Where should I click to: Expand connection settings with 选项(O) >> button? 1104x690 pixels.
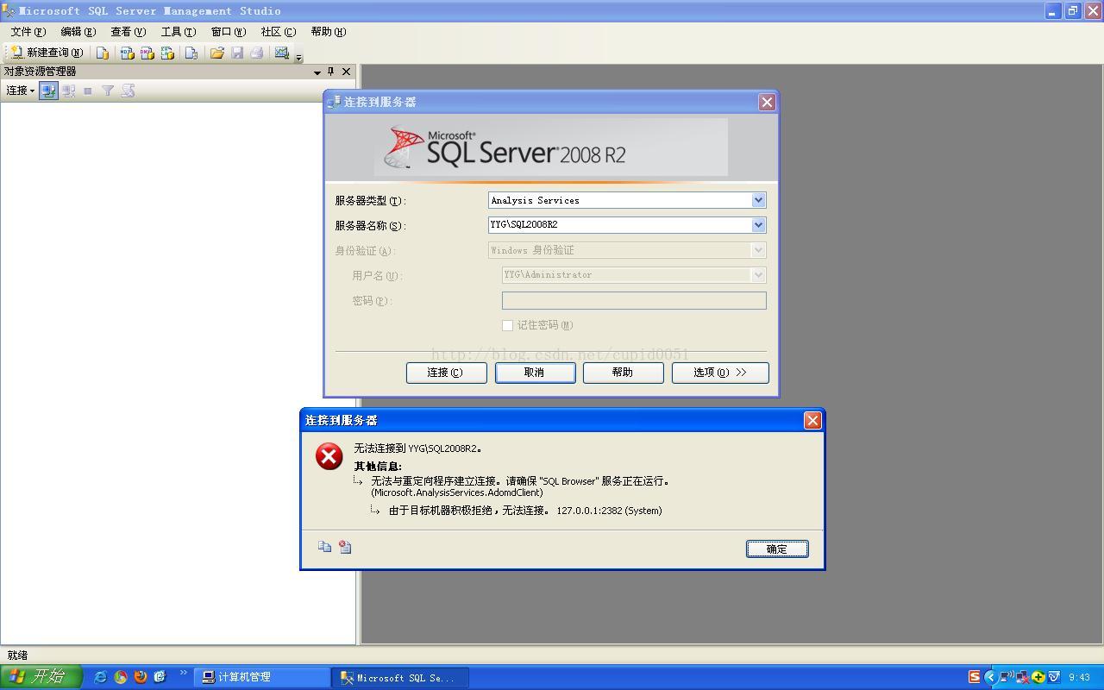(x=720, y=373)
